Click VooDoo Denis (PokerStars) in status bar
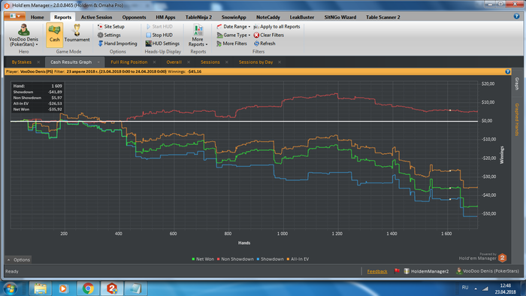This screenshot has width=526, height=296. [488, 271]
